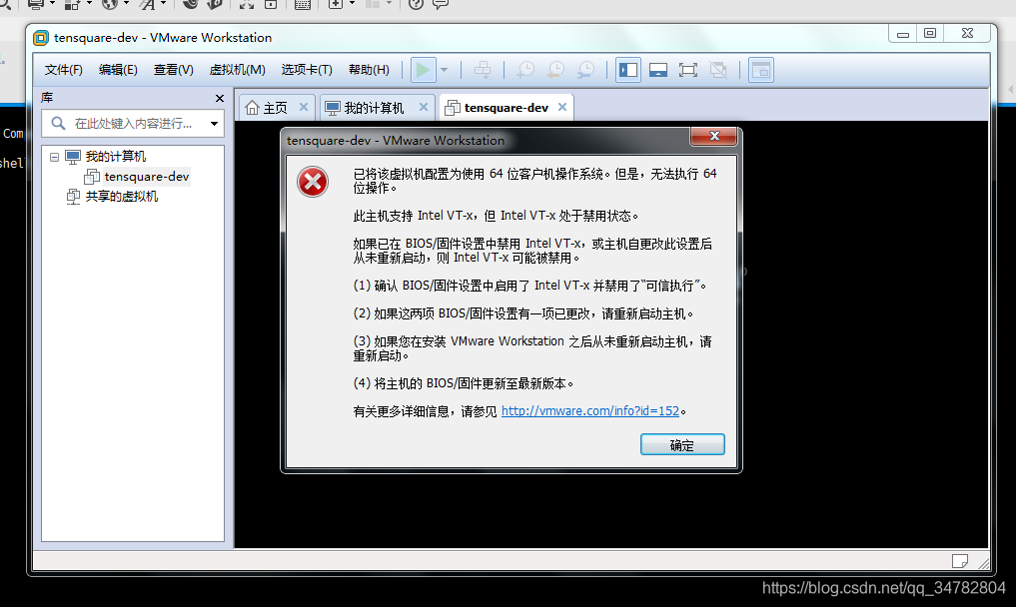Close the 我的计算机 tab
The width and height of the screenshot is (1016, 607).
click(x=424, y=107)
